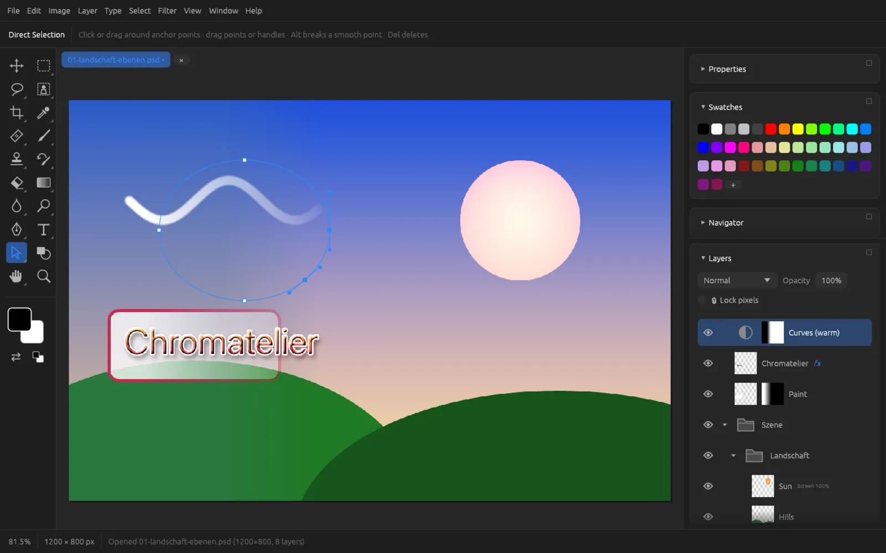Hide the Sun layer
886x553 pixels.
click(x=708, y=486)
